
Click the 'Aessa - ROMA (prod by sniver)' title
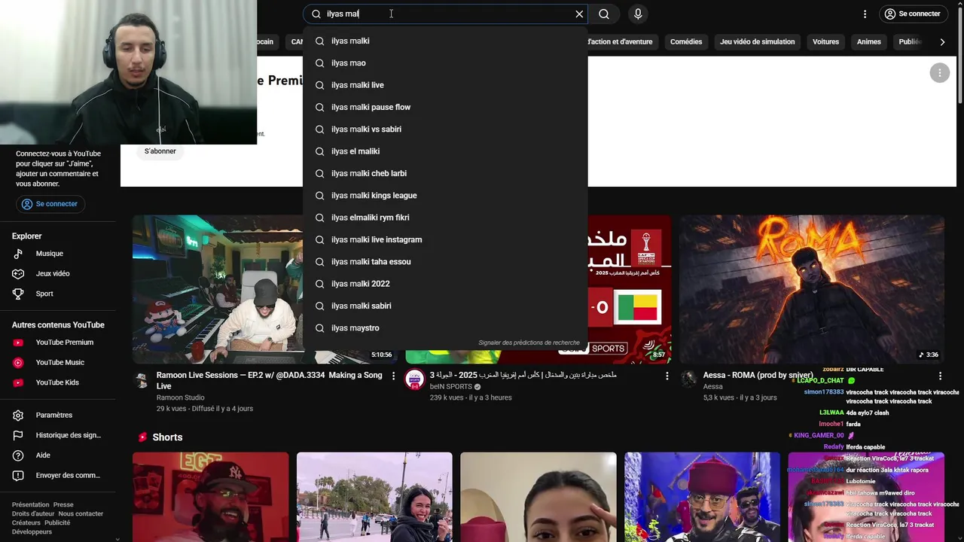tap(758, 375)
